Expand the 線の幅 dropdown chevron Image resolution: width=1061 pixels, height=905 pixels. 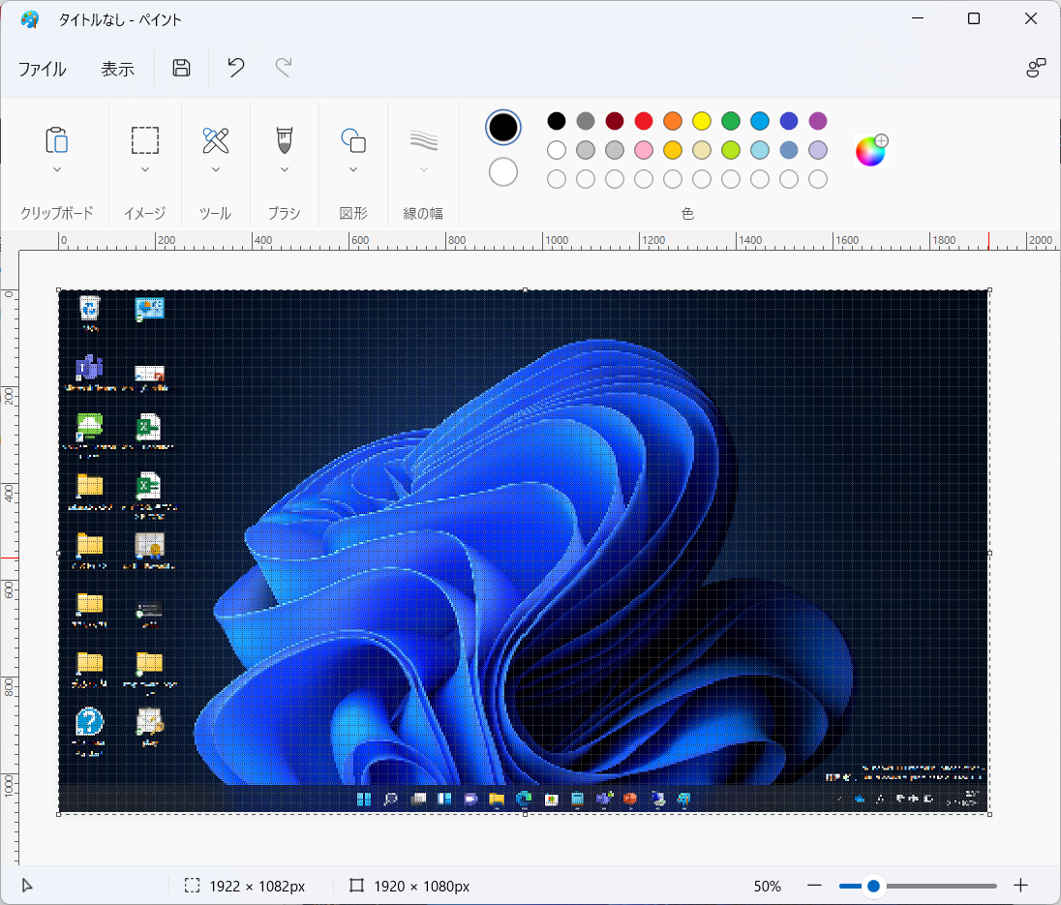coord(424,169)
